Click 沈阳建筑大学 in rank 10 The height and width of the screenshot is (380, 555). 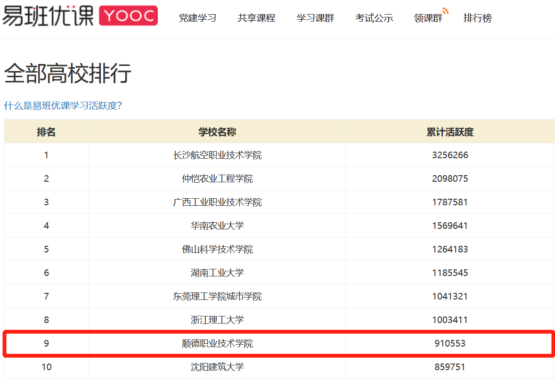click(217, 367)
